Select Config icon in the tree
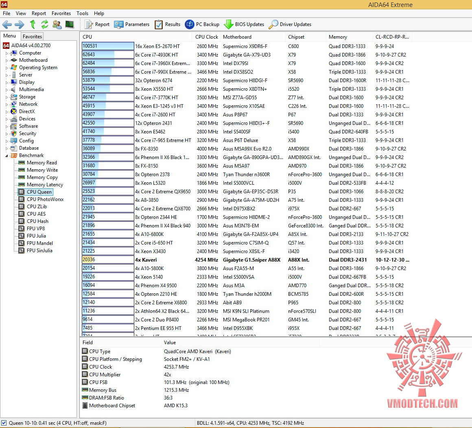The height and width of the screenshot is (428, 472). pos(13,141)
